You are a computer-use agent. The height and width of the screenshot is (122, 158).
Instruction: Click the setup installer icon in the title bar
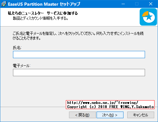tap(4, 4)
